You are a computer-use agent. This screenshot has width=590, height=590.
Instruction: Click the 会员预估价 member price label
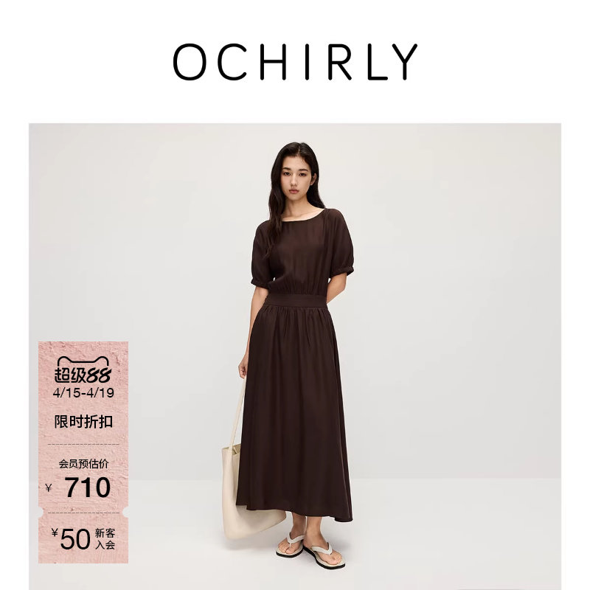point(83,464)
